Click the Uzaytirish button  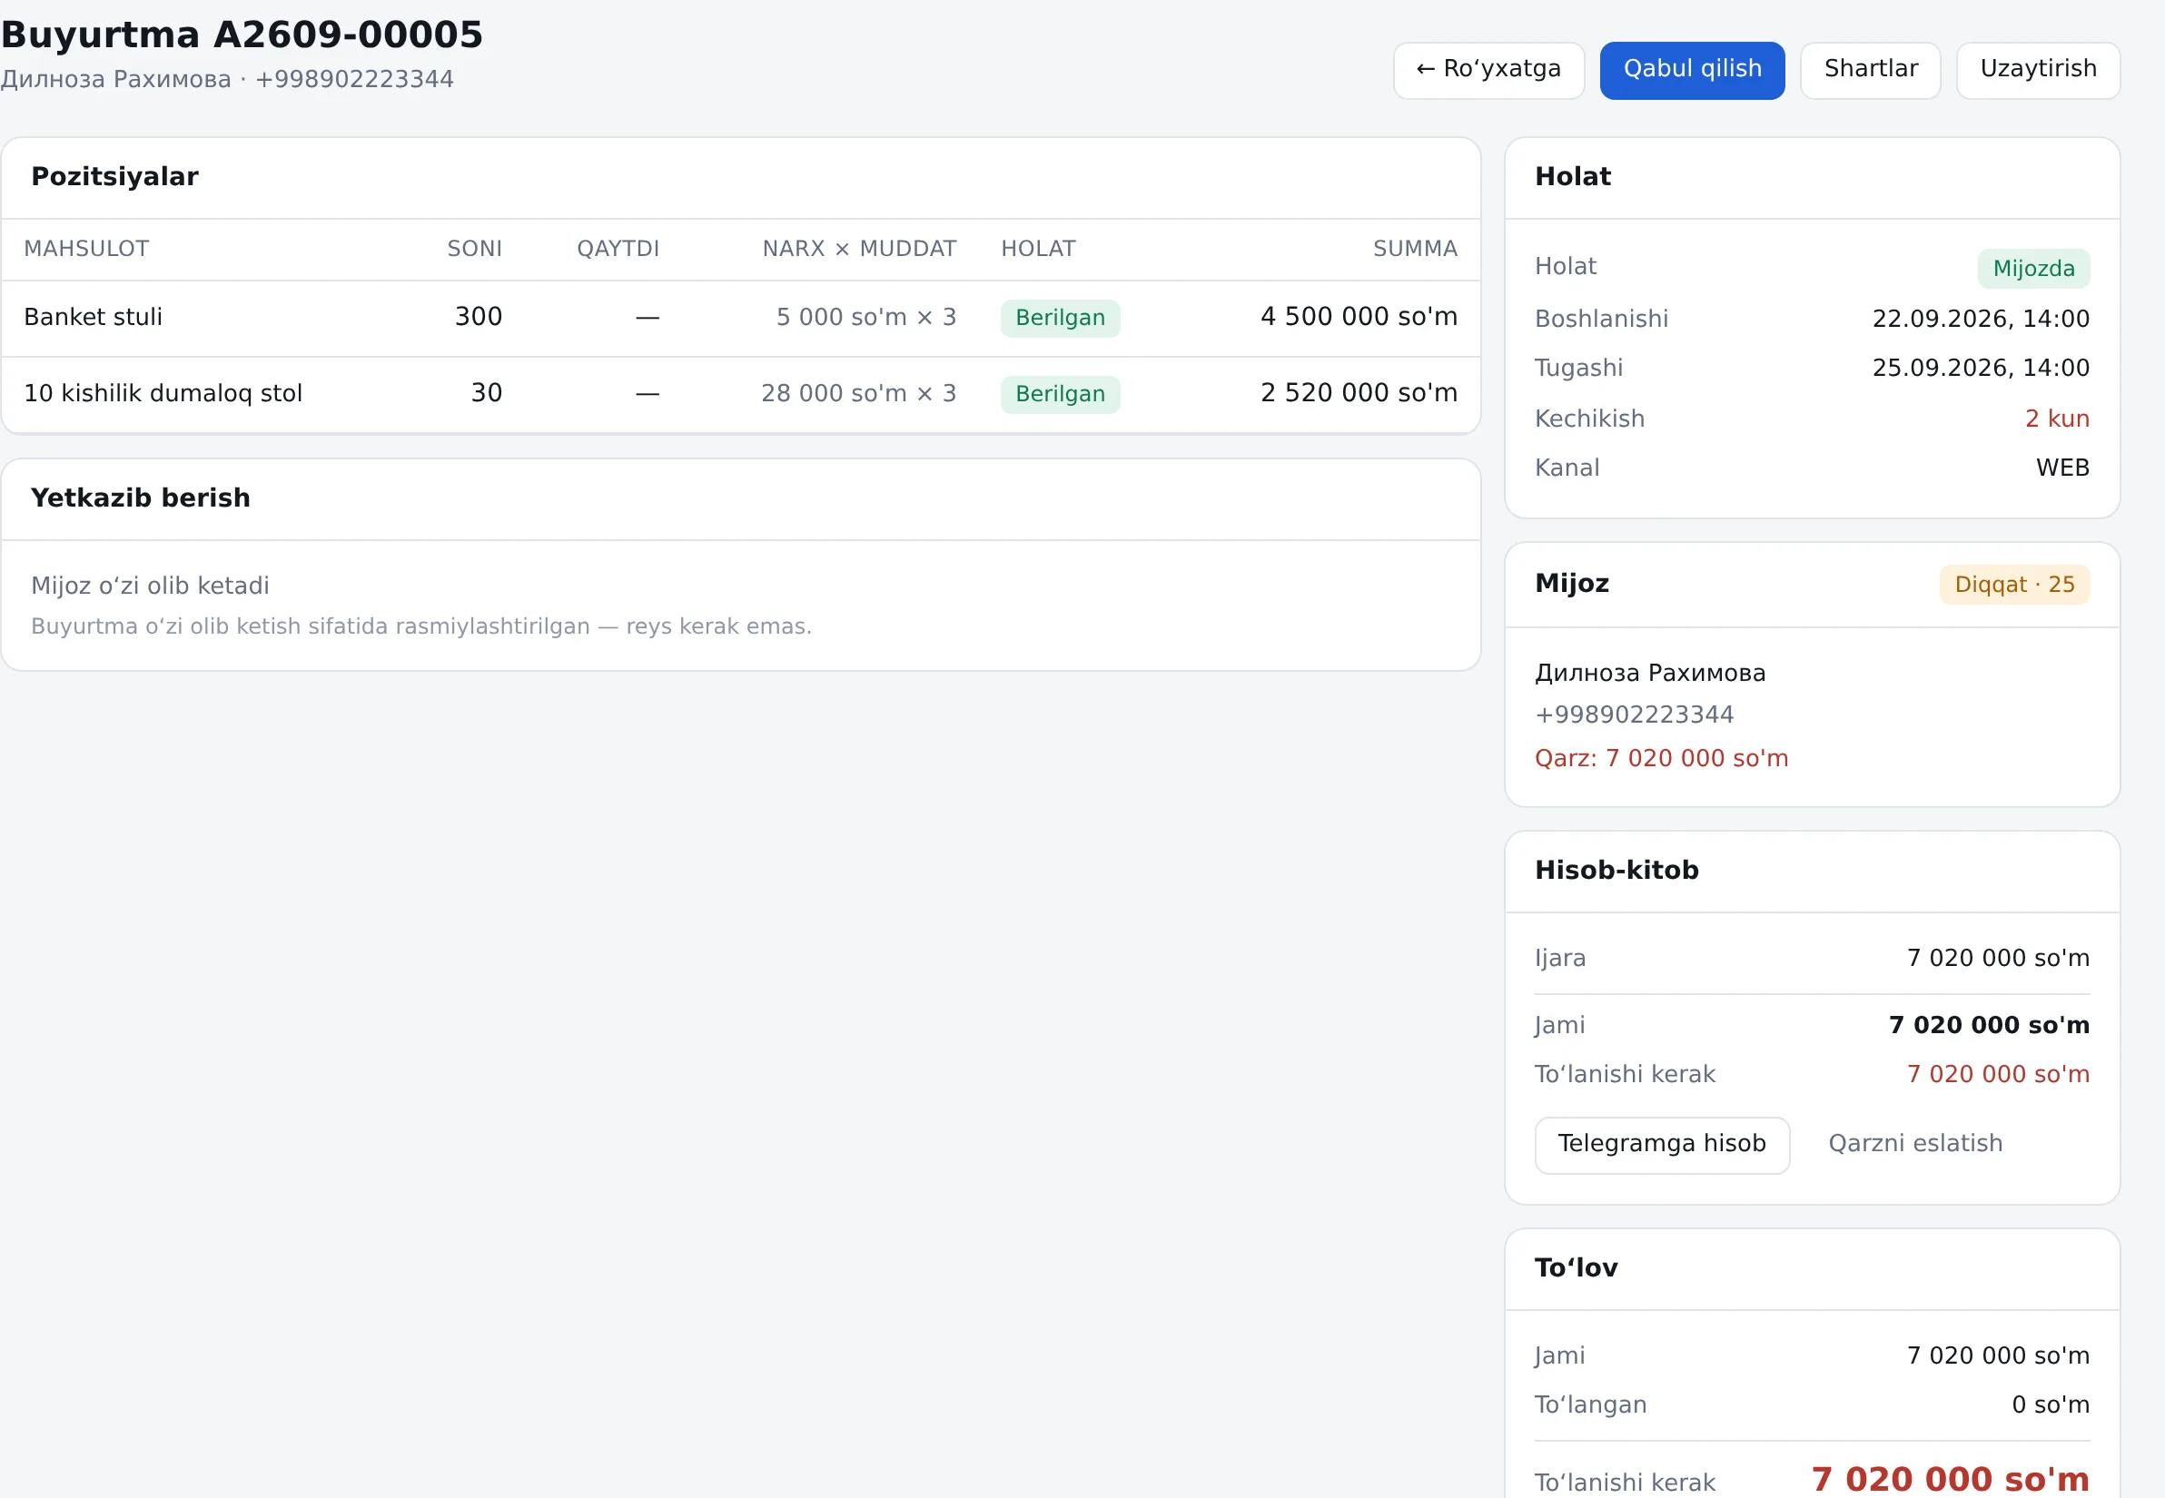[2037, 70]
